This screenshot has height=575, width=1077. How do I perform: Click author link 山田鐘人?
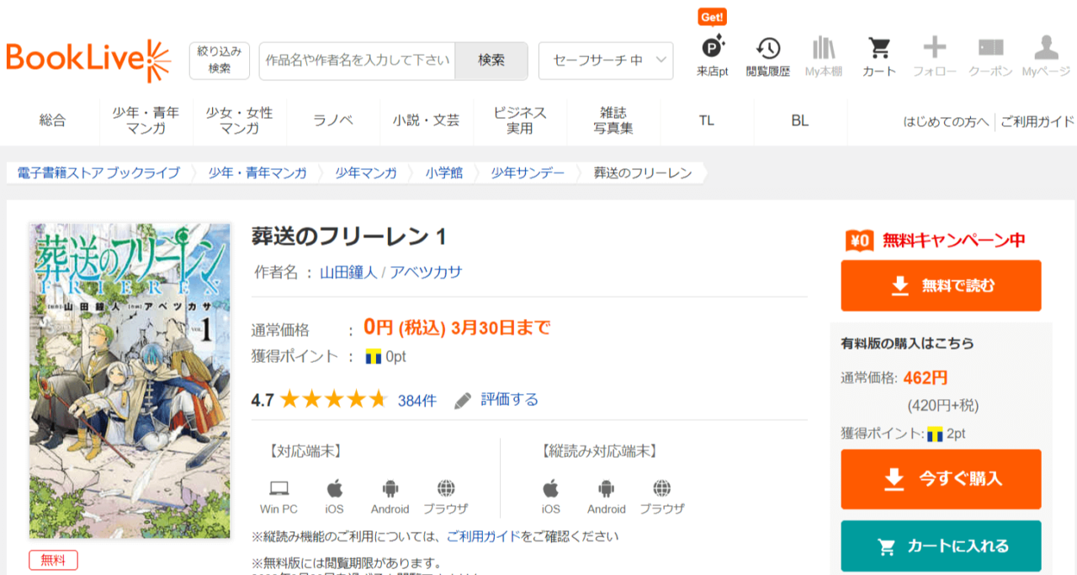click(x=348, y=273)
